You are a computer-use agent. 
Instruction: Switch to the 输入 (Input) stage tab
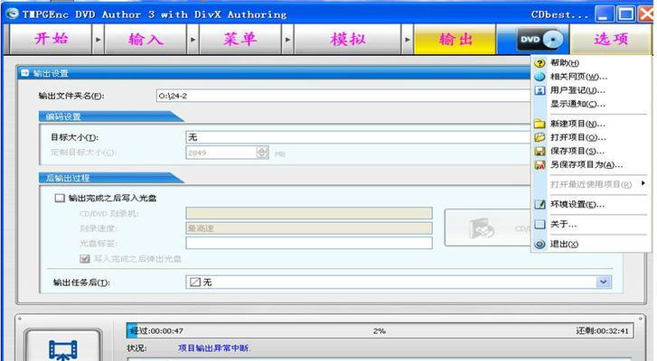(x=145, y=40)
